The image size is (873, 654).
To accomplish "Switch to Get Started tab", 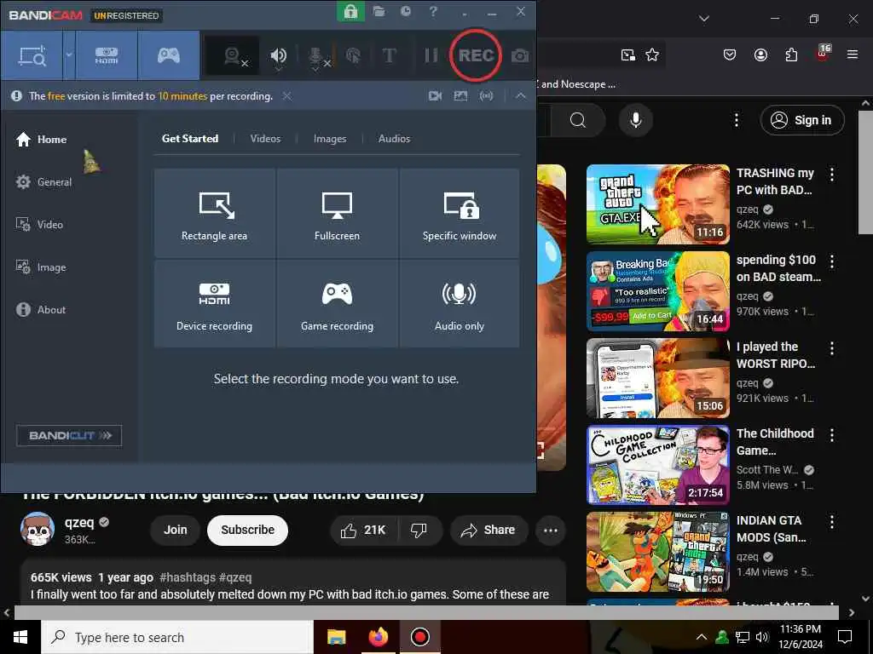I will (190, 139).
